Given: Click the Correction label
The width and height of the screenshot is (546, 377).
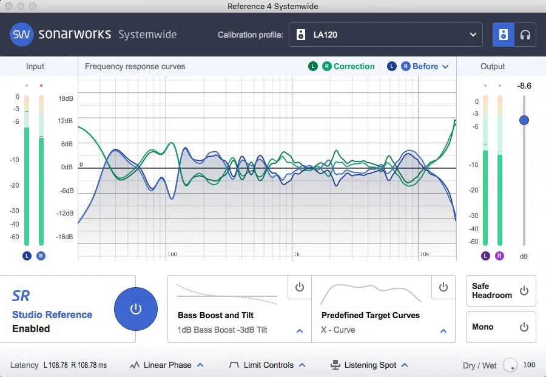Looking at the screenshot, I should coord(354,66).
